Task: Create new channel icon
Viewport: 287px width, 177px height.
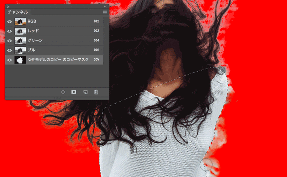Action: point(85,92)
